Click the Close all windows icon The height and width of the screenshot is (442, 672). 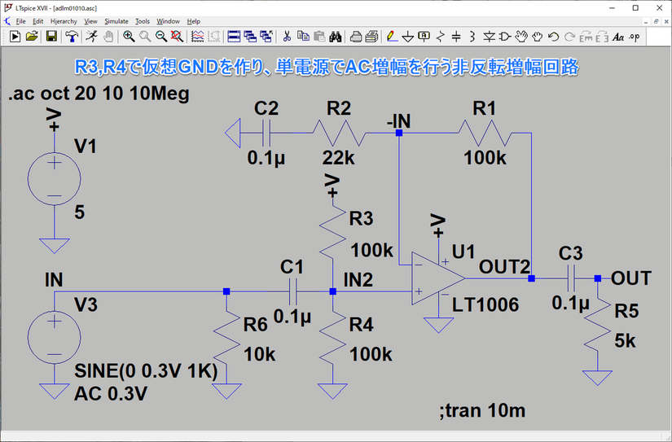(266, 37)
